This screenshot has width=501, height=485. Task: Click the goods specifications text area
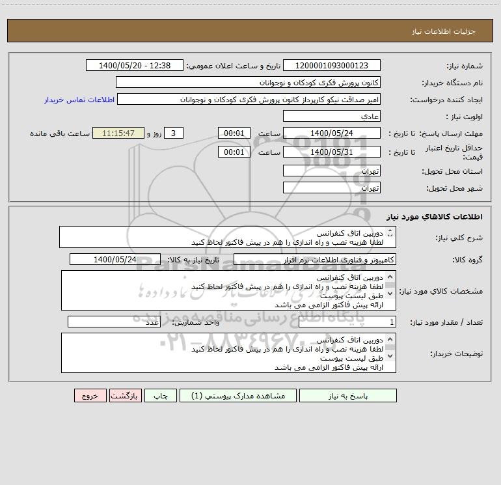tap(228, 290)
